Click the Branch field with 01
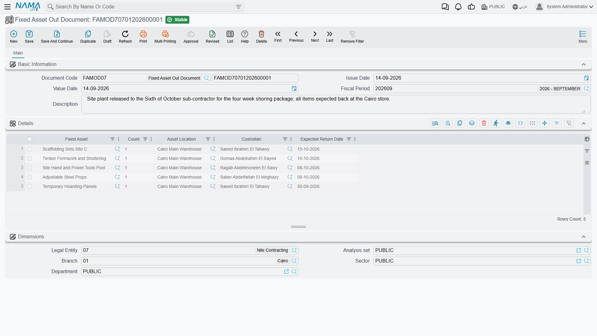Viewport: 597px width, 336px height. [190, 261]
